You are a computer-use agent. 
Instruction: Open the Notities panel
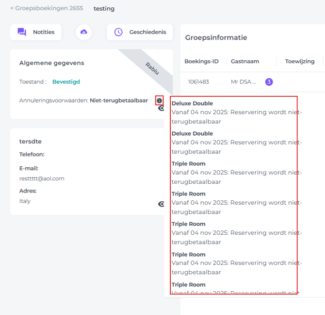36,32
